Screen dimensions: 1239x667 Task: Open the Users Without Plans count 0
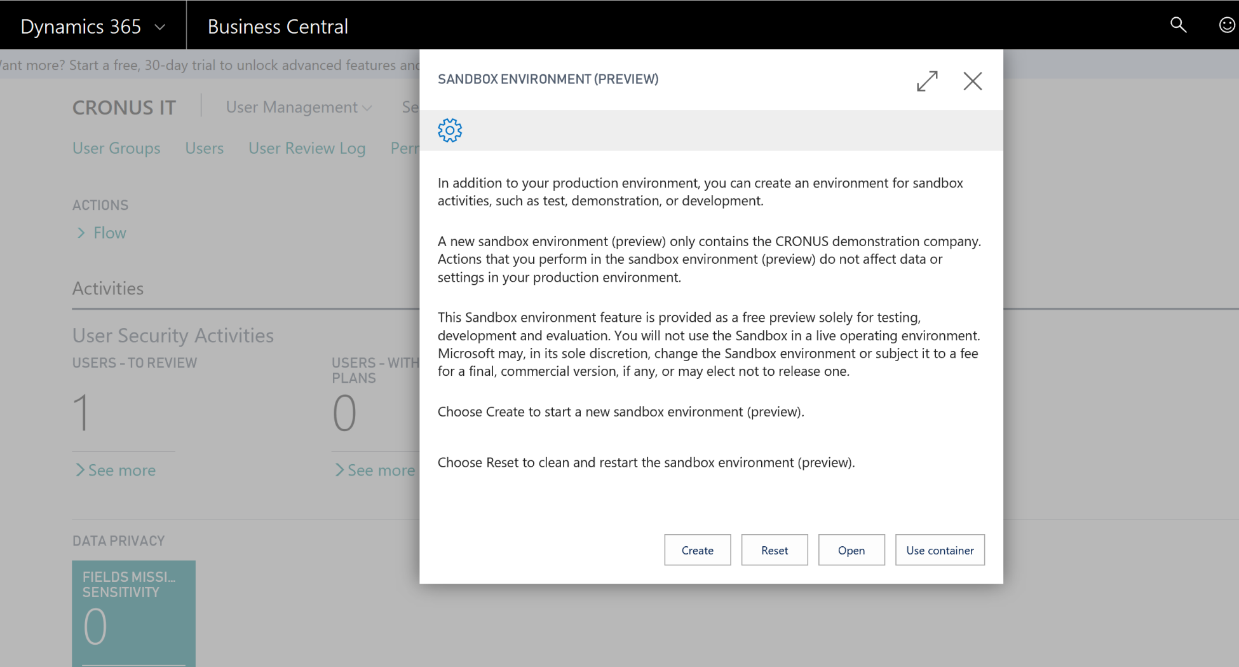click(344, 413)
